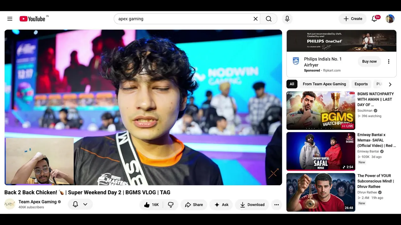Screen dimensions: 401x225
Task: Start voice search with microphone
Action: click(x=287, y=19)
